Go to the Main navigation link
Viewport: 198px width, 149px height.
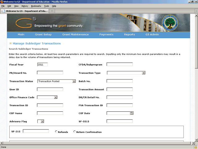pos(21,34)
